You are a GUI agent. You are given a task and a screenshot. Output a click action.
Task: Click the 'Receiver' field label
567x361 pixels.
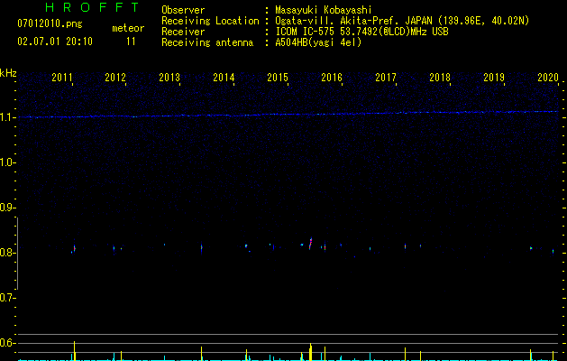point(183,32)
